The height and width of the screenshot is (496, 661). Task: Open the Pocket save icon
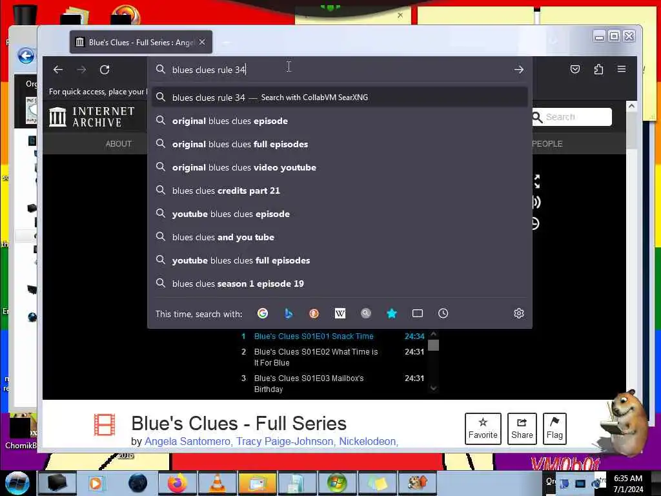(575, 69)
